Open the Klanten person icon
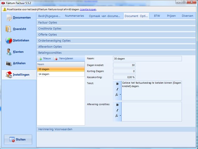Screen dimensions: 198x149 click(x=9, y=52)
